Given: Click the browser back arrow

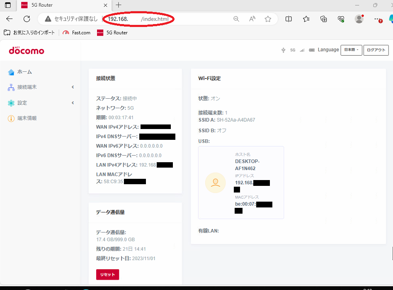Looking at the screenshot, I should point(10,19).
